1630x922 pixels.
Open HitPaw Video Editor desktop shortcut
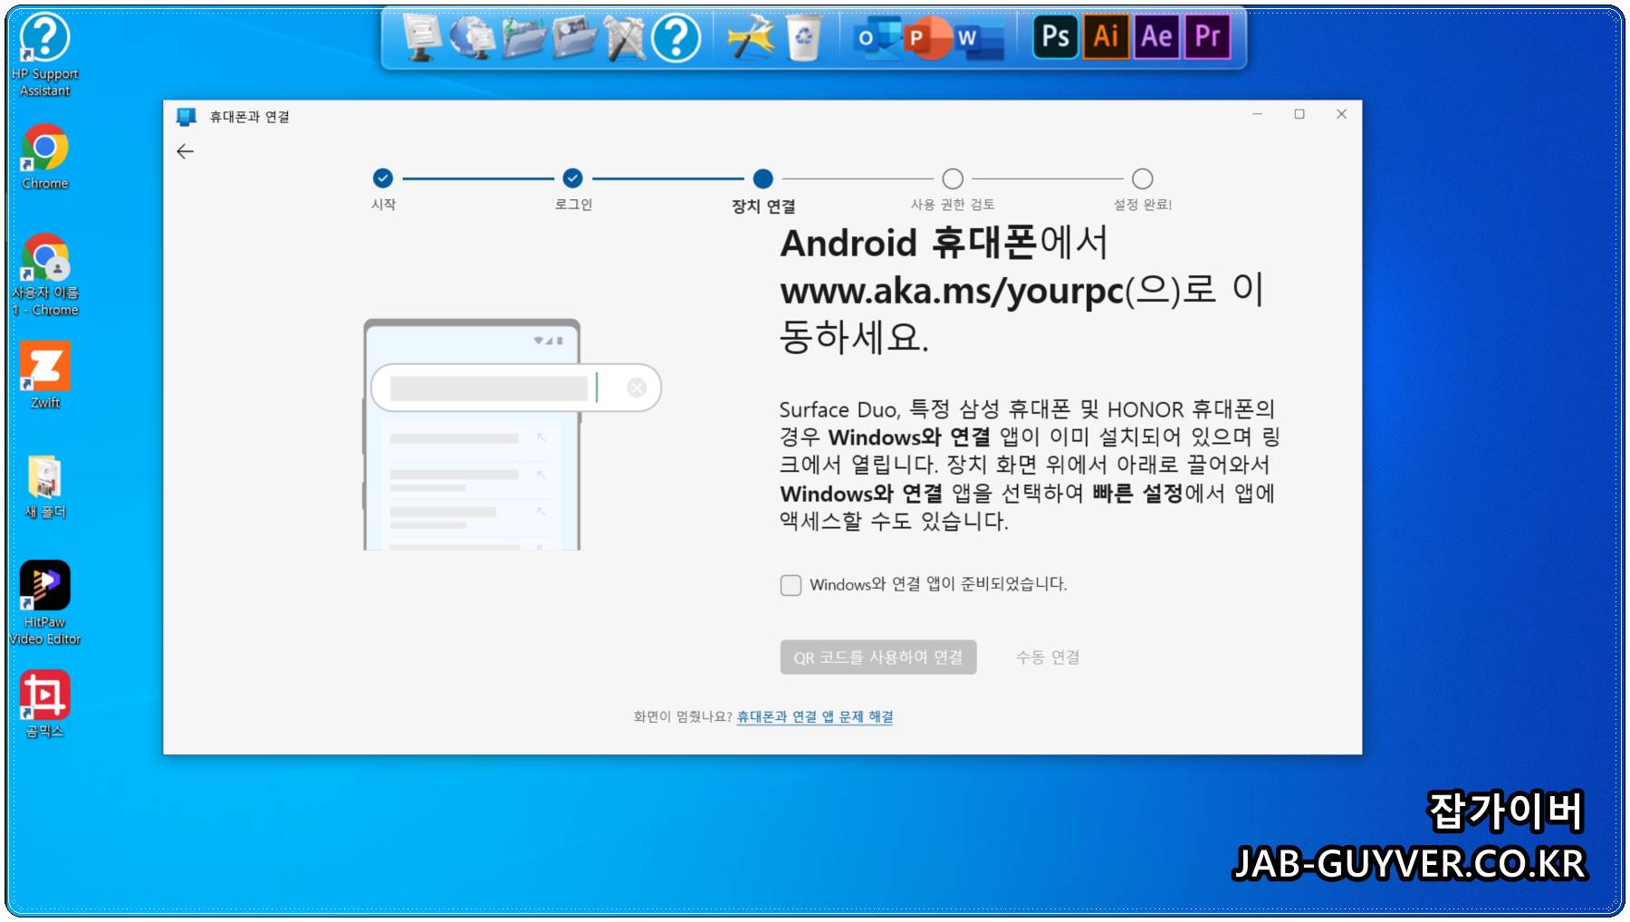pos(44,602)
